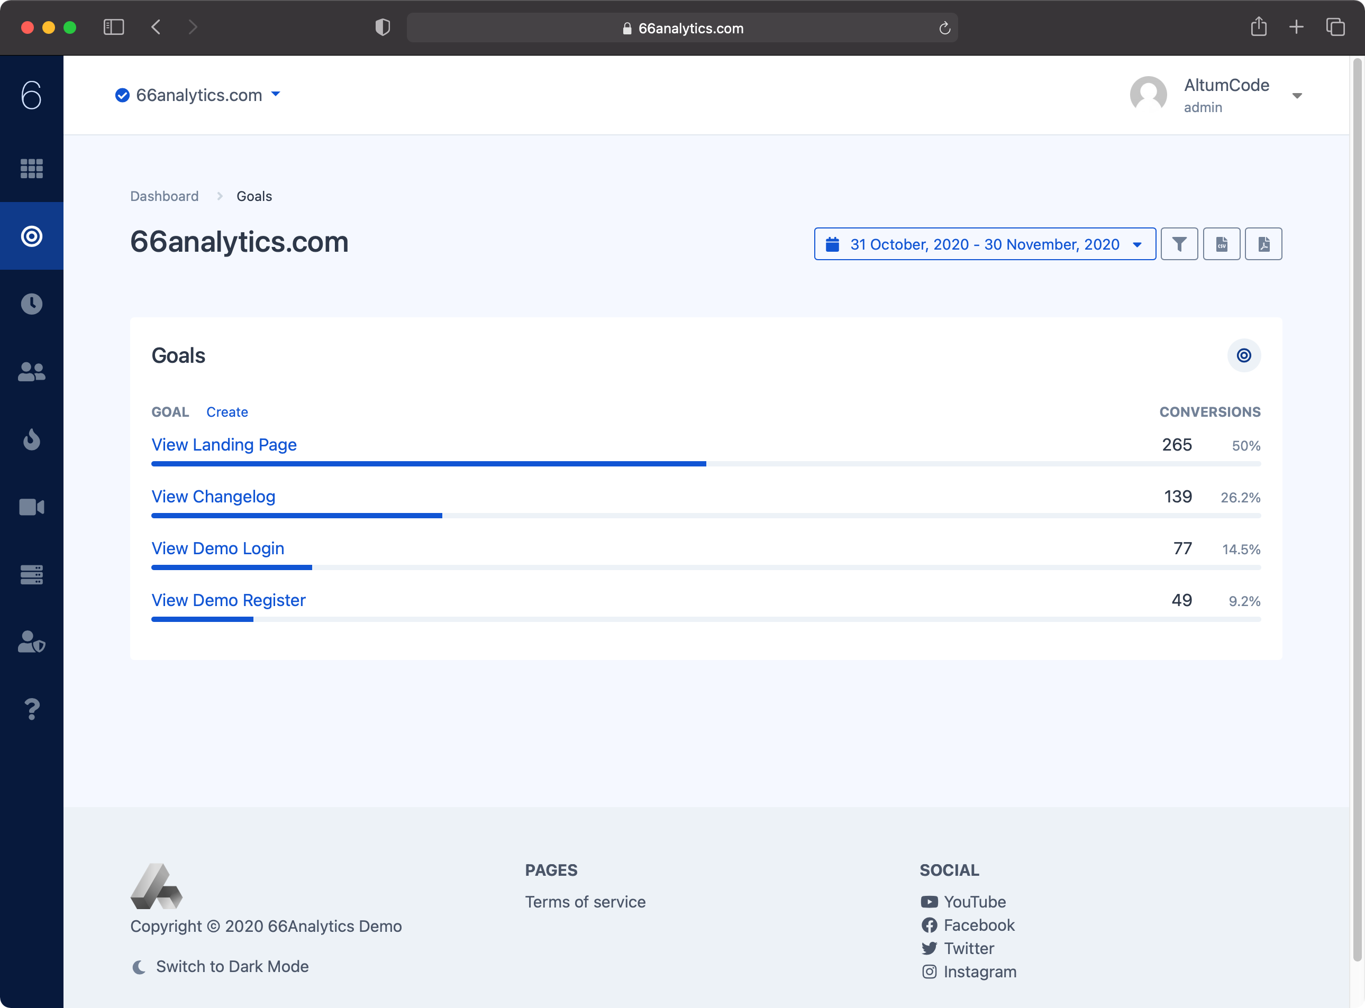The image size is (1365, 1008).
Task: Open the date range picker dropdown
Action: point(984,243)
